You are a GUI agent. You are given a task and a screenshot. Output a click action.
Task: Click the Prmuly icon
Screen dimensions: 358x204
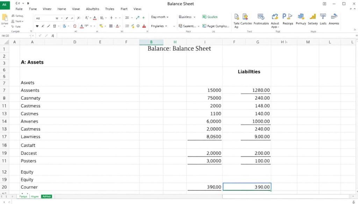(x=301, y=16)
